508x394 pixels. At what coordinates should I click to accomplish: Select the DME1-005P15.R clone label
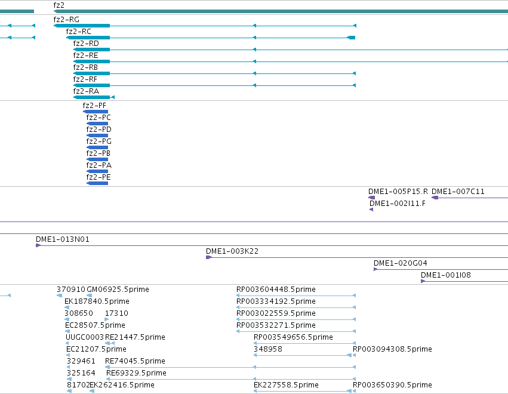[398, 192]
